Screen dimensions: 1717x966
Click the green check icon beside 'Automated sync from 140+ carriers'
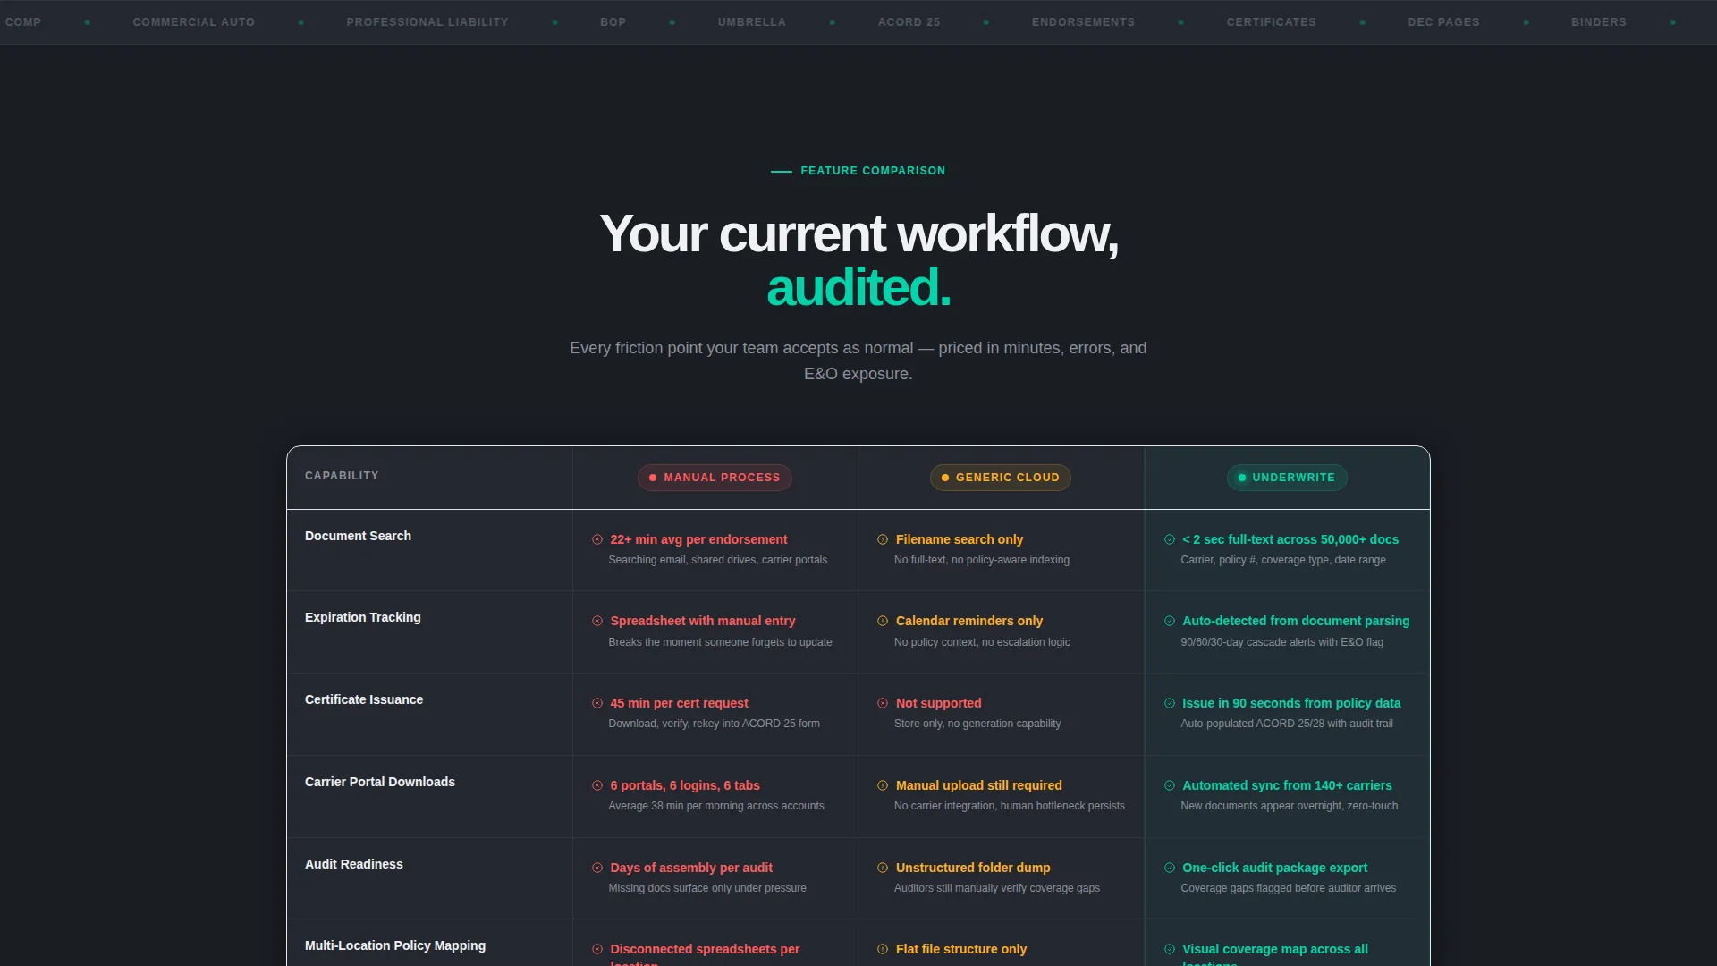coord(1170,785)
